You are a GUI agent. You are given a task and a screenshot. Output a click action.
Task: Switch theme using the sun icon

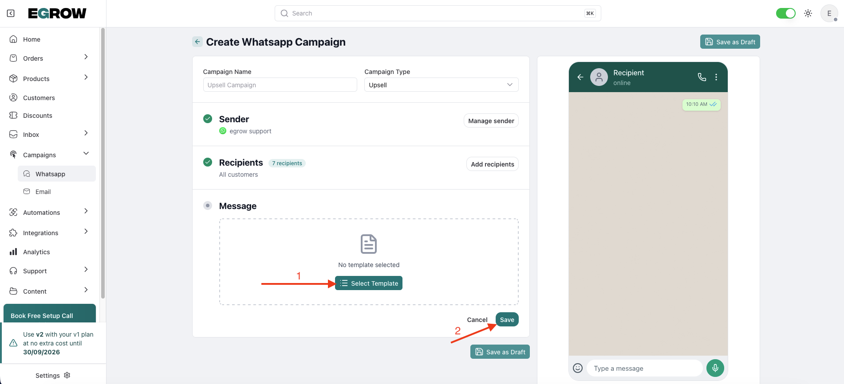coord(808,13)
